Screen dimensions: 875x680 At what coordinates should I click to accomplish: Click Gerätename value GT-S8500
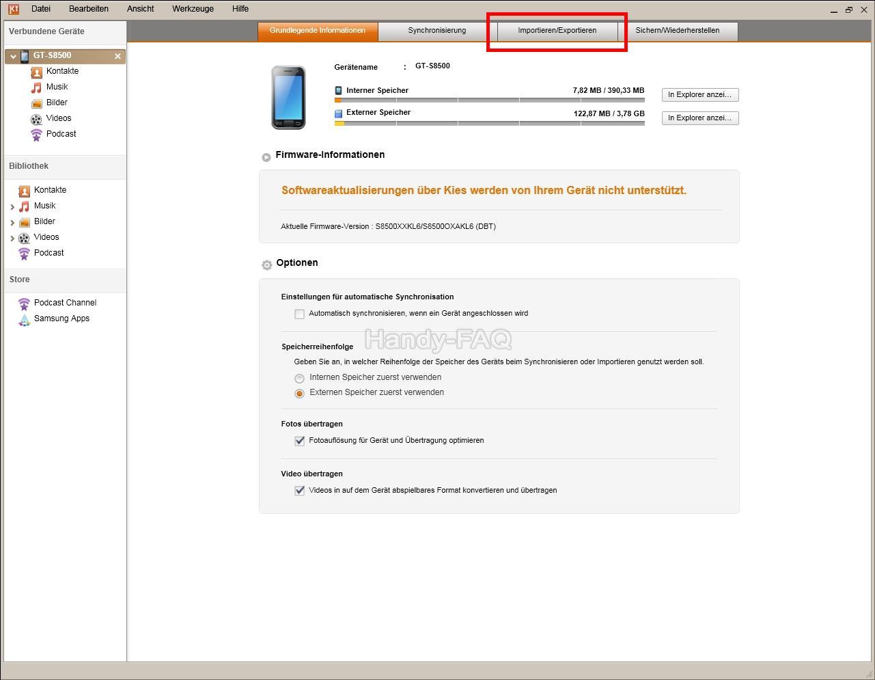(432, 66)
